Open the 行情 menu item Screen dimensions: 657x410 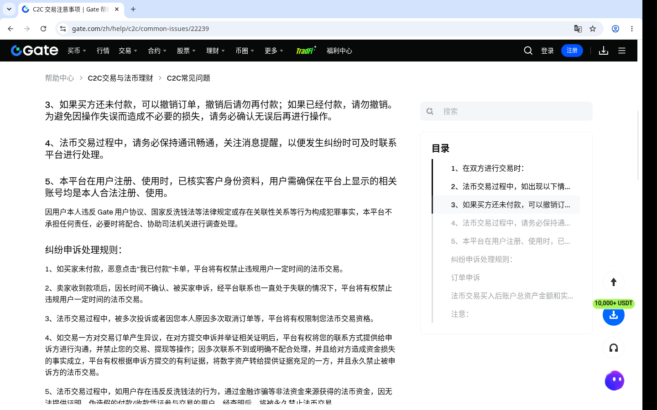tap(103, 51)
